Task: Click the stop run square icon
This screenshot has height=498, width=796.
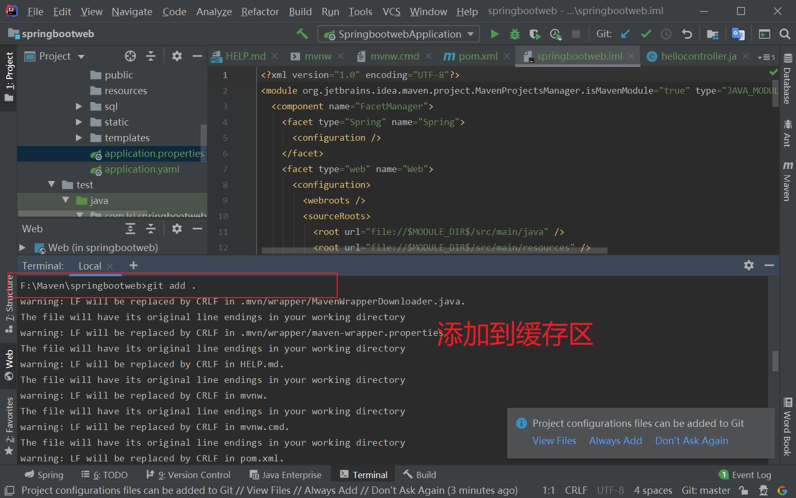Action: click(x=576, y=34)
